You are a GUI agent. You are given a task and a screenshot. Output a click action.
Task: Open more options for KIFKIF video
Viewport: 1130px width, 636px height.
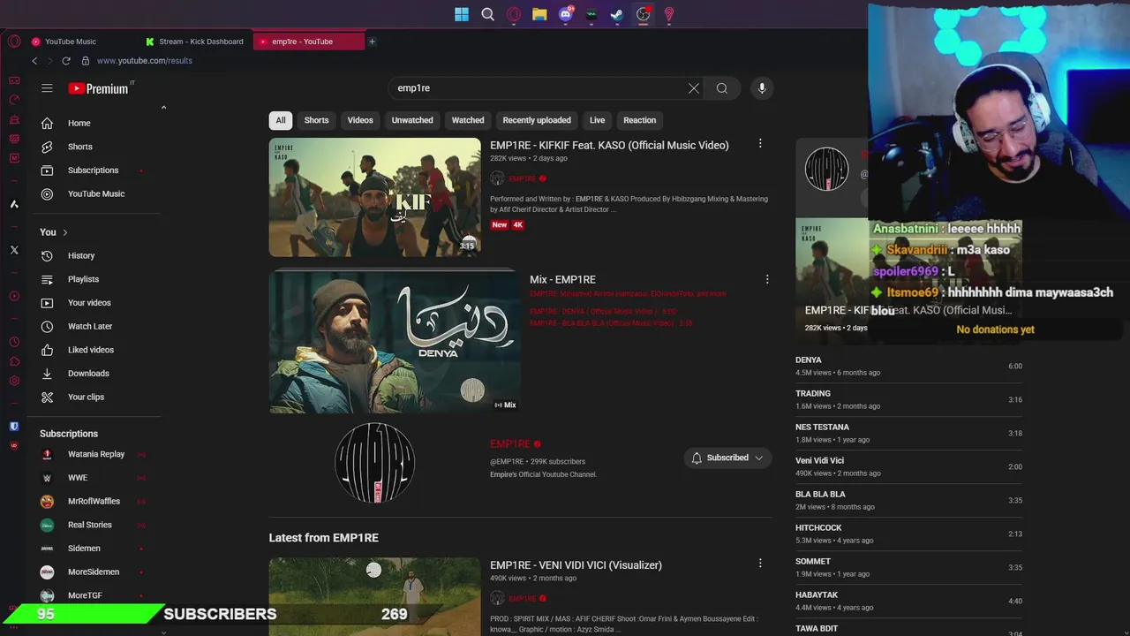point(760,143)
